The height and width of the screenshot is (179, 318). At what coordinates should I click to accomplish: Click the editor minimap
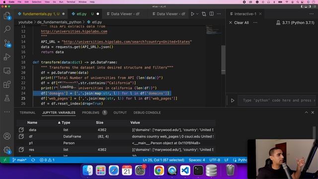click(x=213, y=30)
